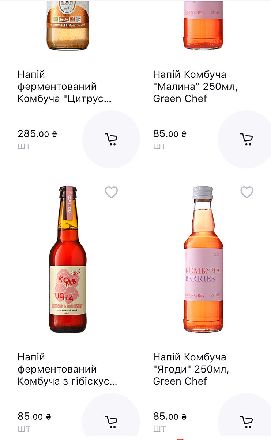Click the 85.00 ₴ price under Малина
This screenshot has height=440, width=271.
click(170, 134)
